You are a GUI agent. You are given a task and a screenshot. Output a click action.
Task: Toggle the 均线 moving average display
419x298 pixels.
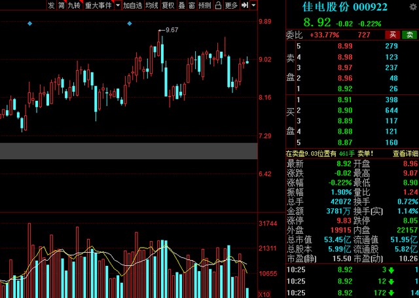(x=152, y=5)
